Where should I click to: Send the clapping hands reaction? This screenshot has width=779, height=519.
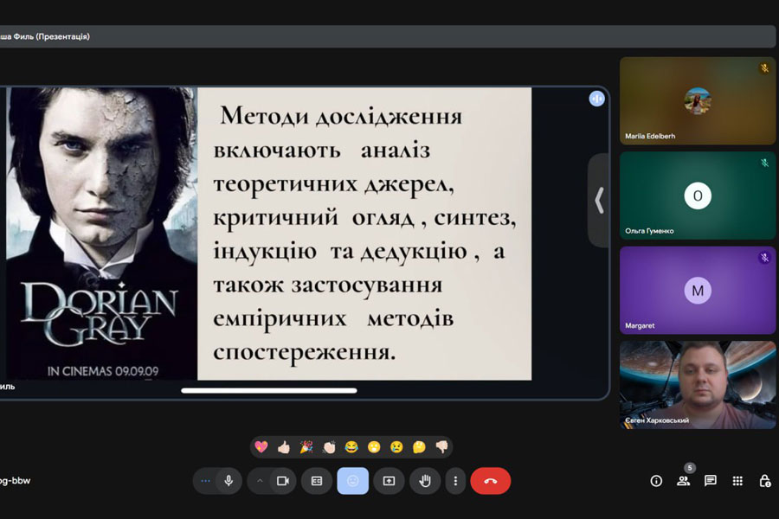(329, 447)
